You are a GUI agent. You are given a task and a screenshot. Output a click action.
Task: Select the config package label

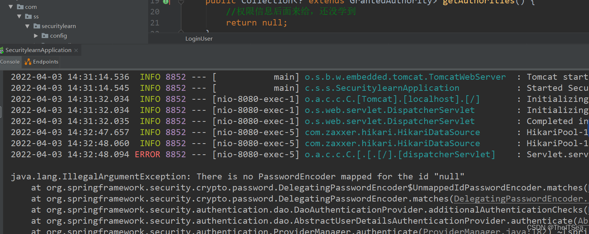pos(59,36)
